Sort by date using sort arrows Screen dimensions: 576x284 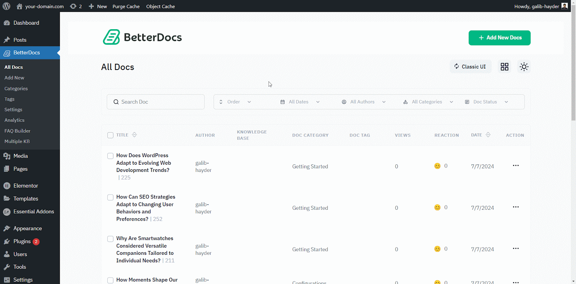pos(488,135)
